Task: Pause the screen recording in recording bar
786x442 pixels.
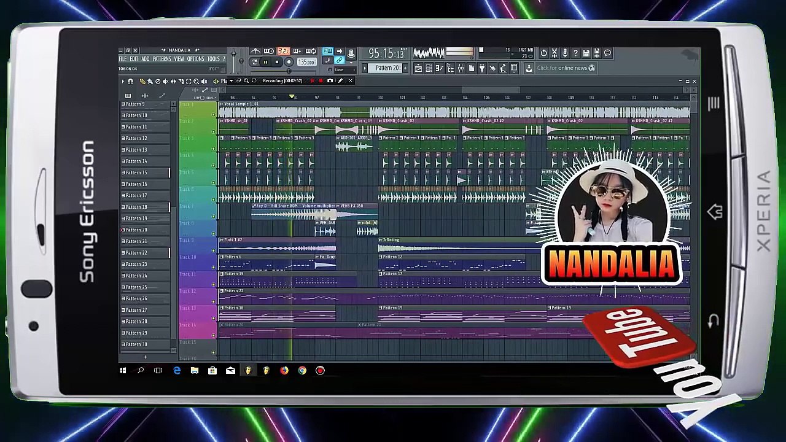Action: pos(313,81)
